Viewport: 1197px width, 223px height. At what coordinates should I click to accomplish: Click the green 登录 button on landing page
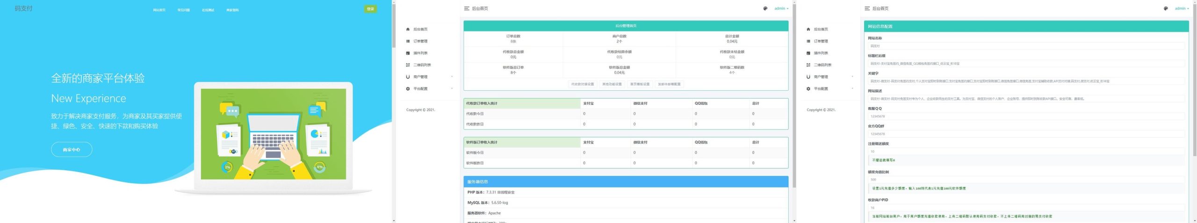coord(371,9)
